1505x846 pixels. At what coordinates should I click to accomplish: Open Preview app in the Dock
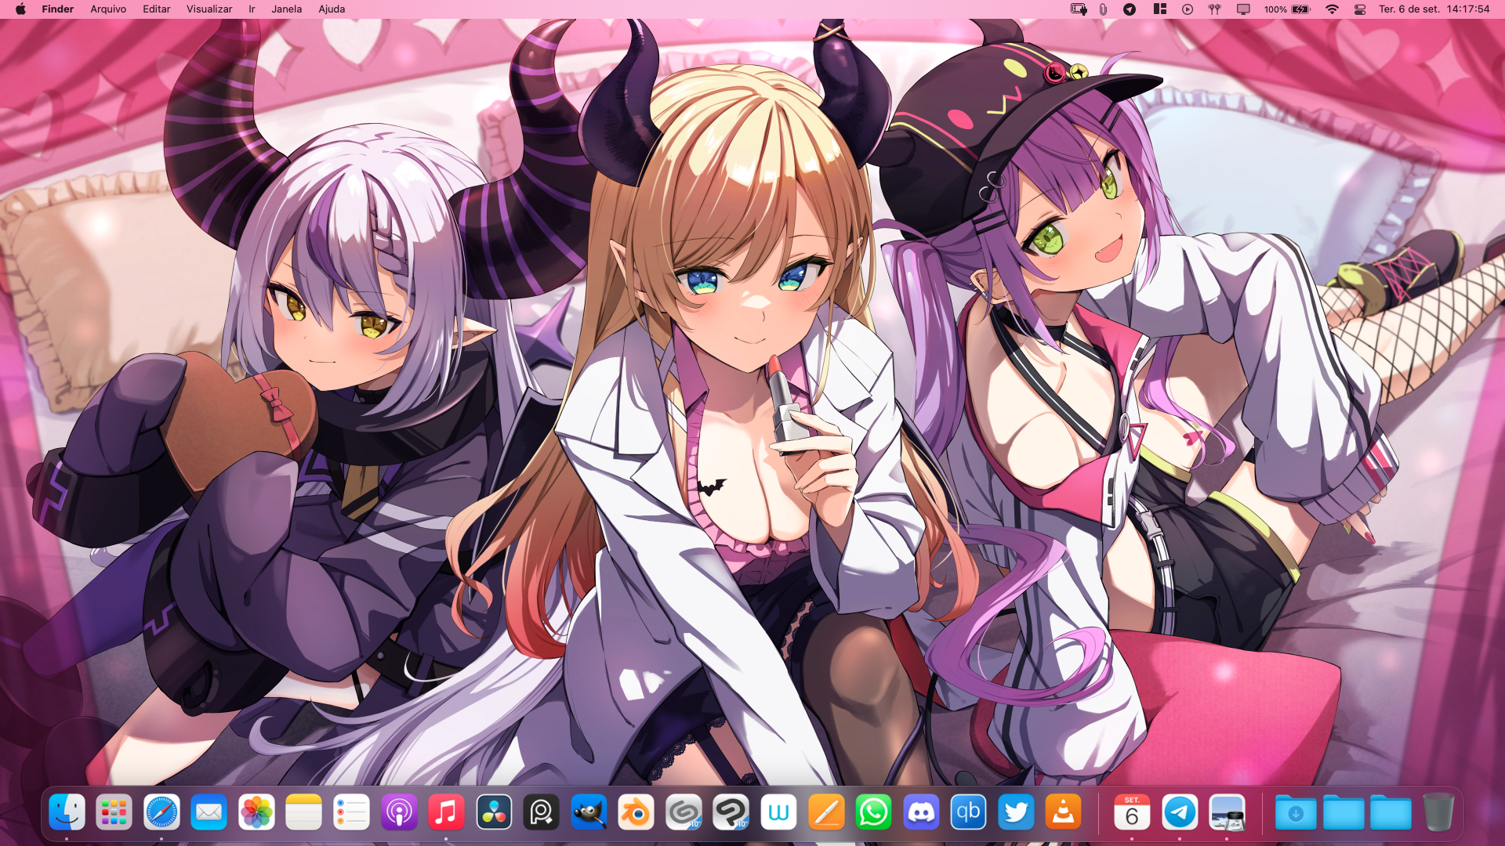pyautogui.click(x=1227, y=812)
